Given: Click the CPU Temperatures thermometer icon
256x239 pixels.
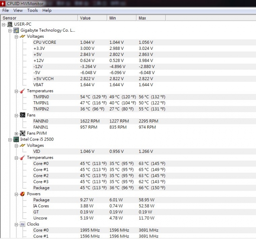Looking at the screenshot, I should pyautogui.click(x=22, y=158).
